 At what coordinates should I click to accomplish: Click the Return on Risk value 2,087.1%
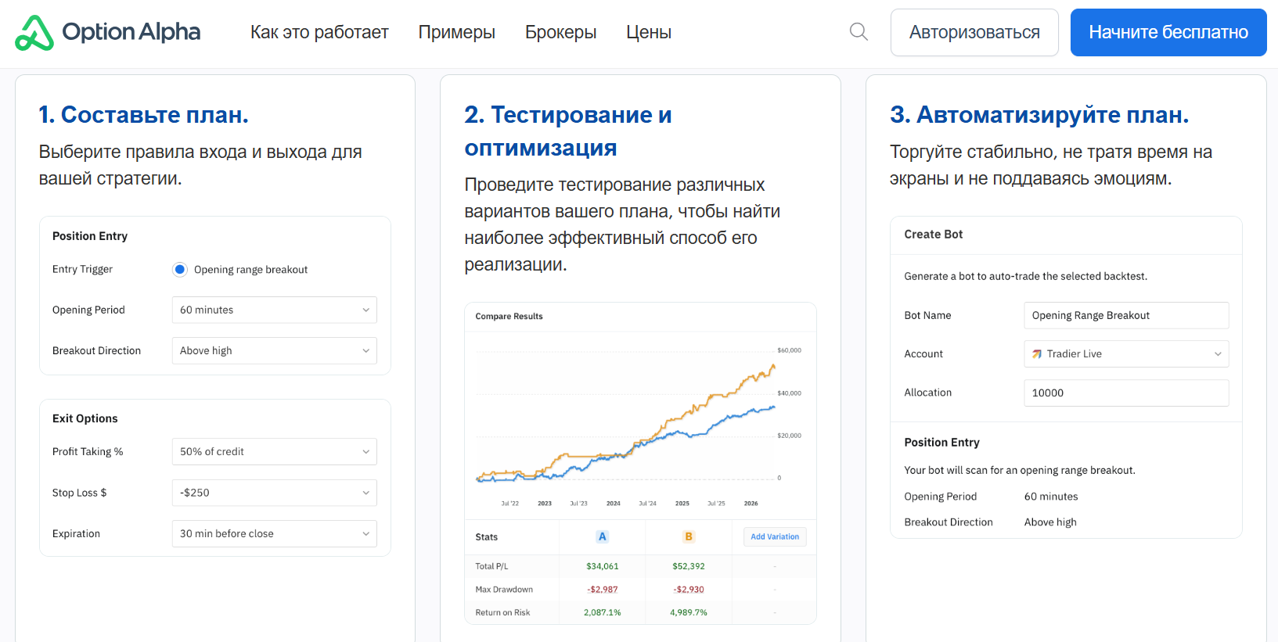(x=603, y=612)
